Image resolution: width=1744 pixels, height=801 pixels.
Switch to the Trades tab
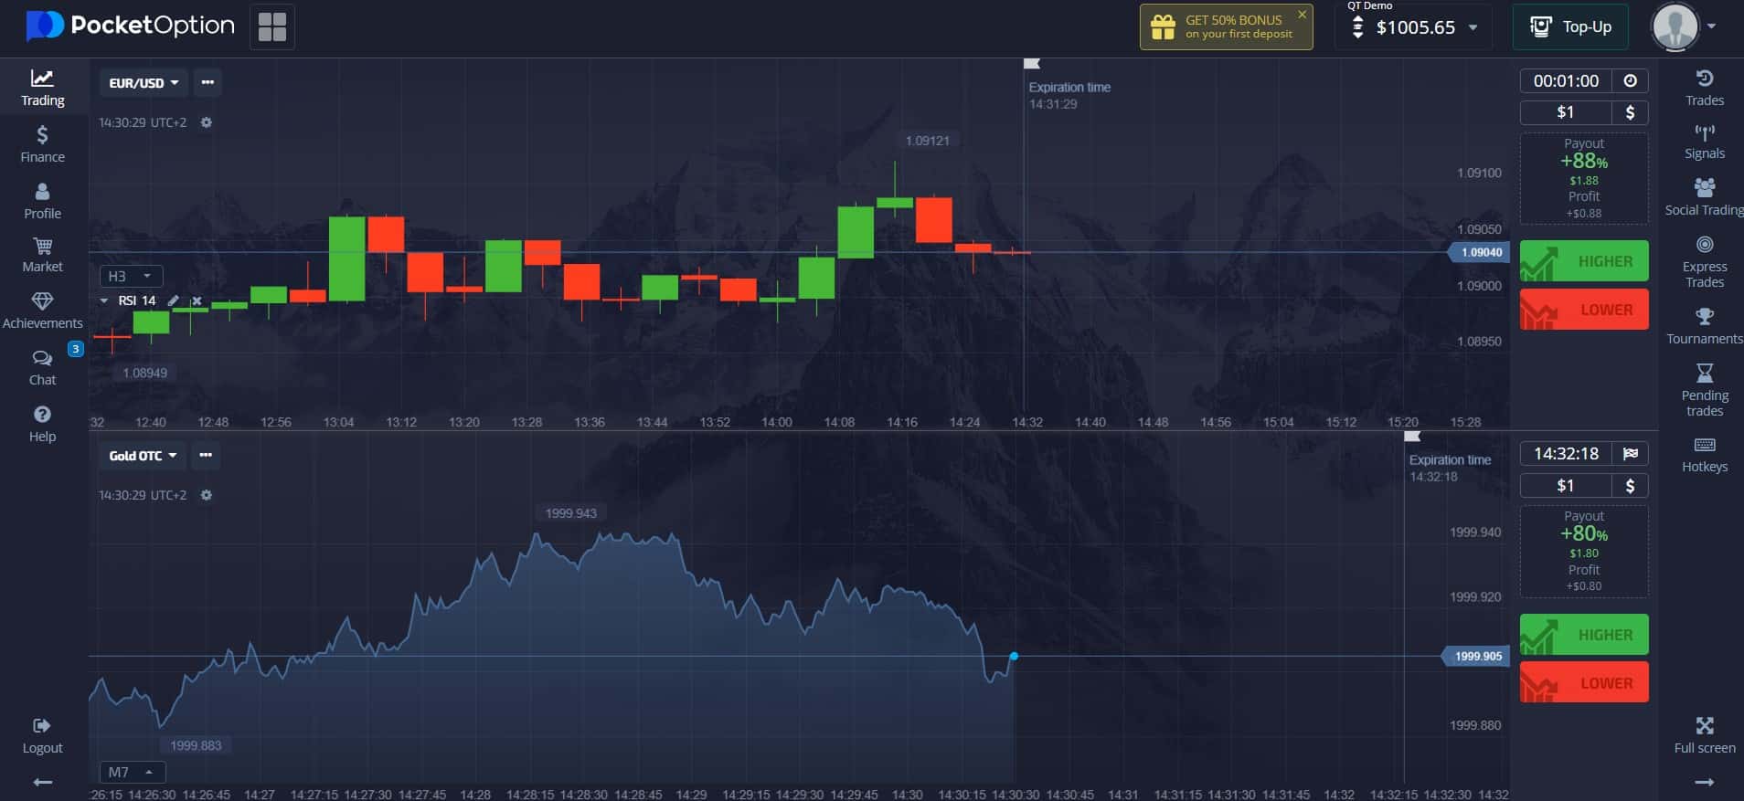coord(1704,88)
